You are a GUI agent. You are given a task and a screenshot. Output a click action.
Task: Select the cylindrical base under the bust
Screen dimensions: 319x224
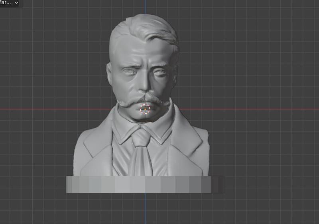click(145, 184)
